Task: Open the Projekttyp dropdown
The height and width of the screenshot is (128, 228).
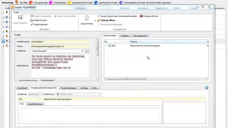Action: [82, 51]
